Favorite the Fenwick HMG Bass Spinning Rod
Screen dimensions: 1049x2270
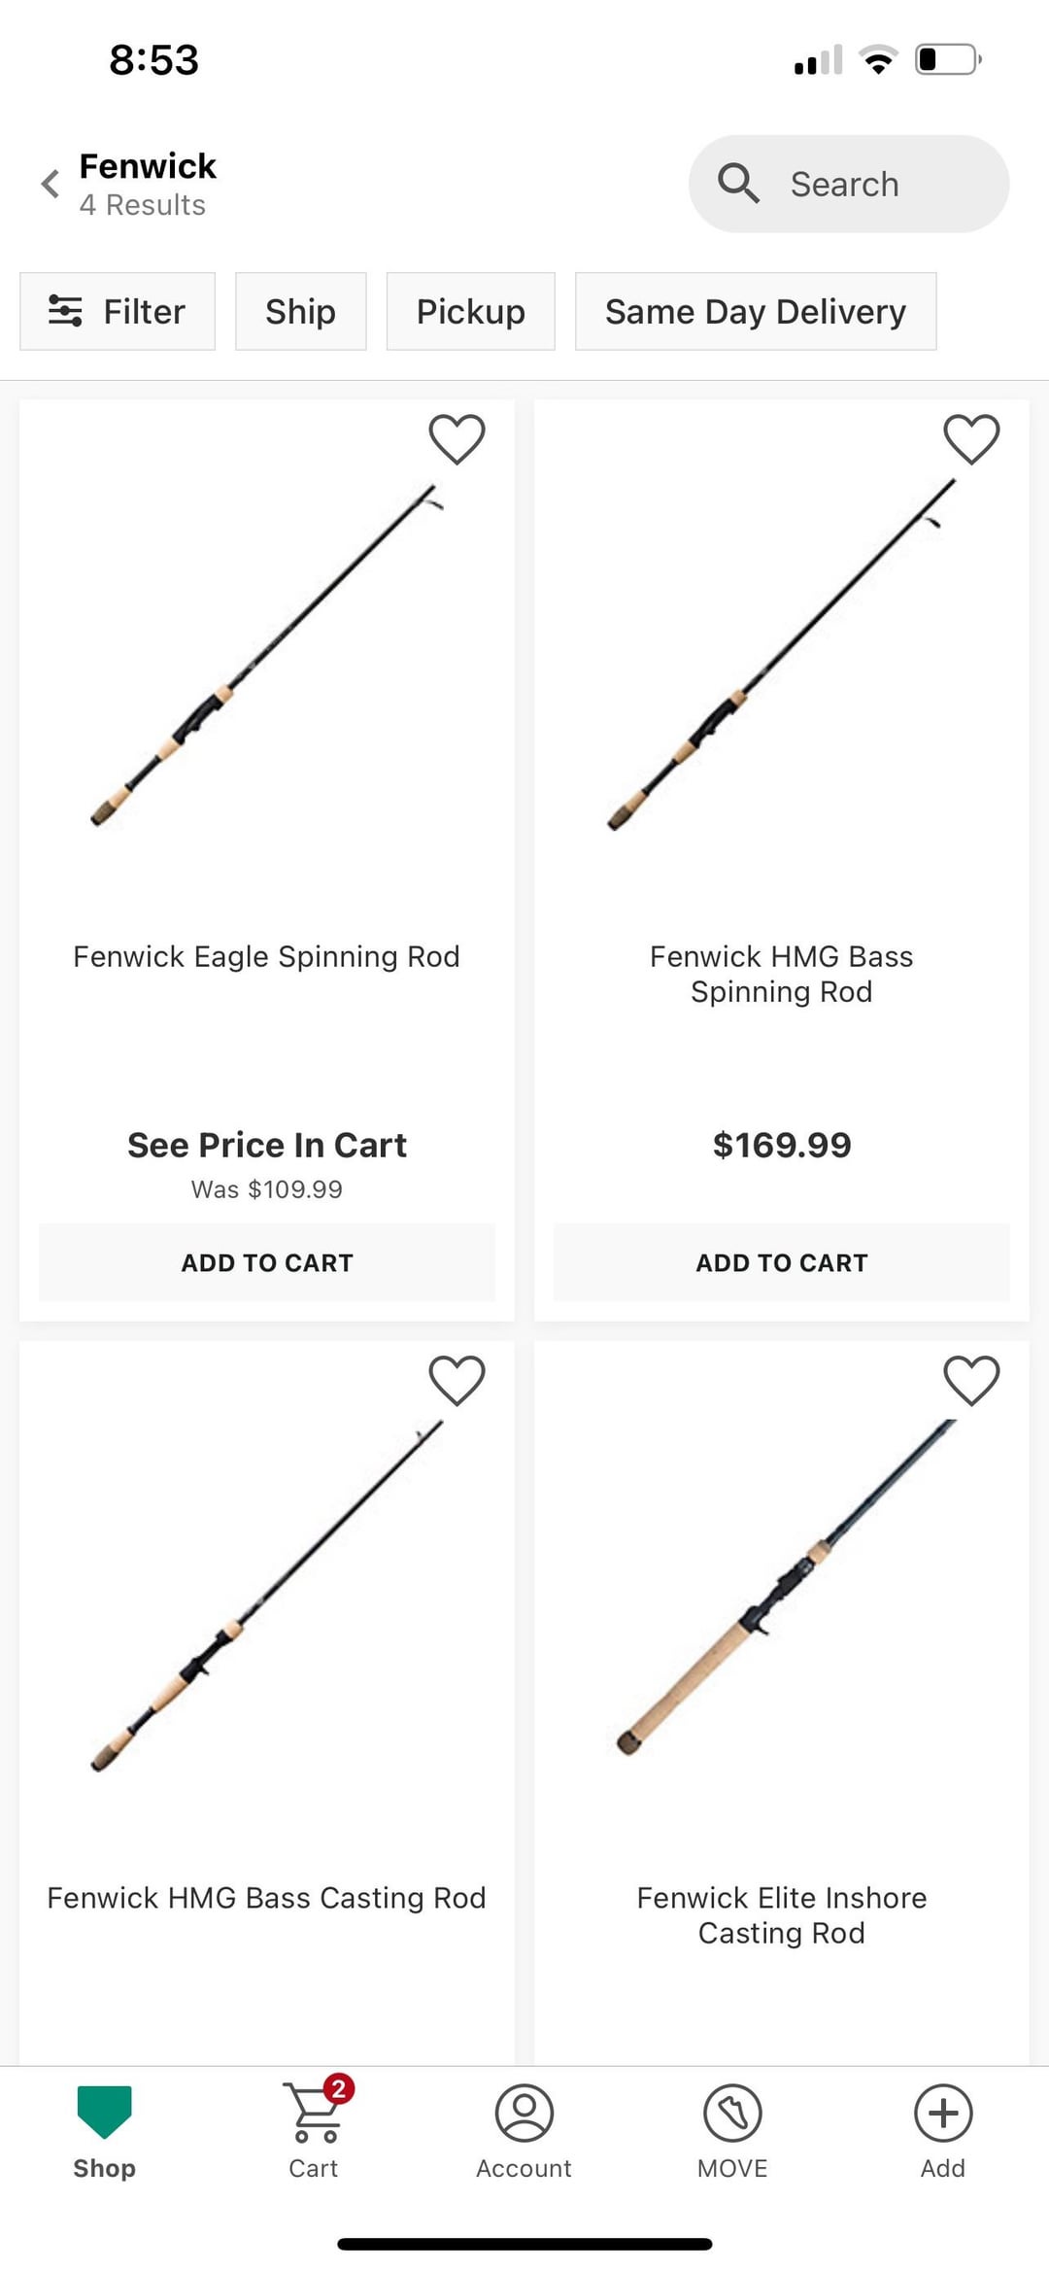[971, 438]
